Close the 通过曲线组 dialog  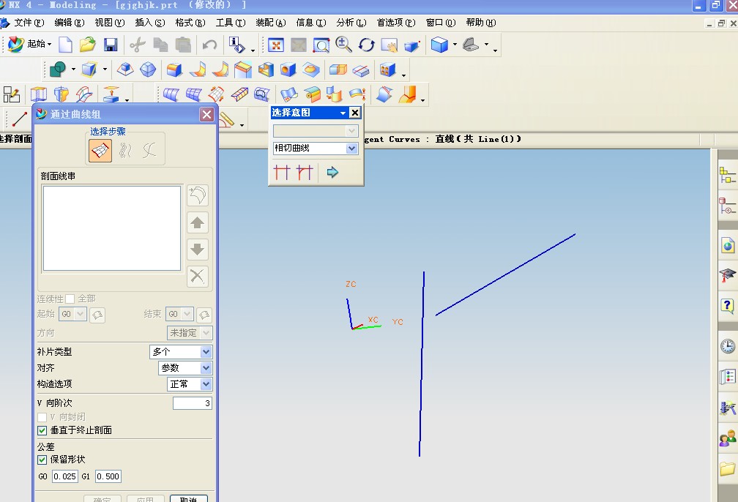206,114
